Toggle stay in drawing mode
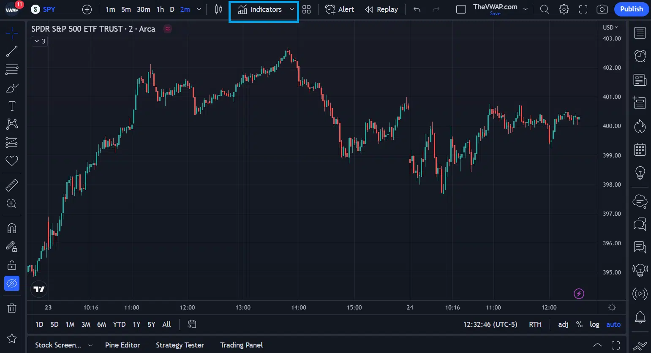The image size is (651, 353). pos(12,247)
